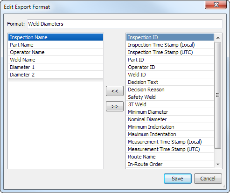Select Part Name in the left list
The height and width of the screenshot is (193, 230).
point(56,45)
